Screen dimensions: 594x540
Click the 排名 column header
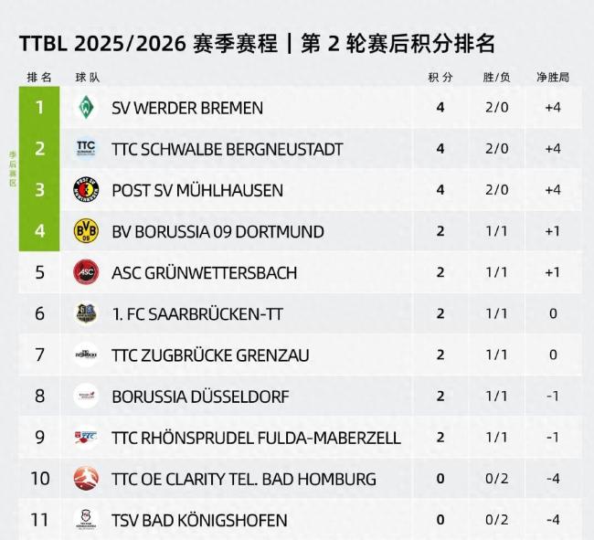pyautogui.click(x=39, y=78)
